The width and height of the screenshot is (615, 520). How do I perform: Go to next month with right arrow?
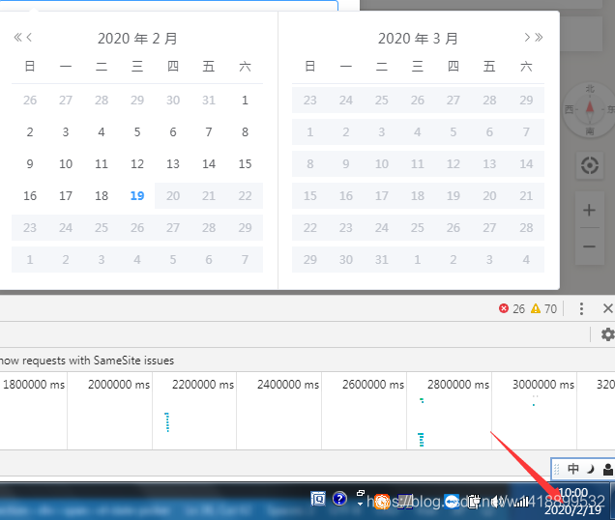tap(527, 38)
